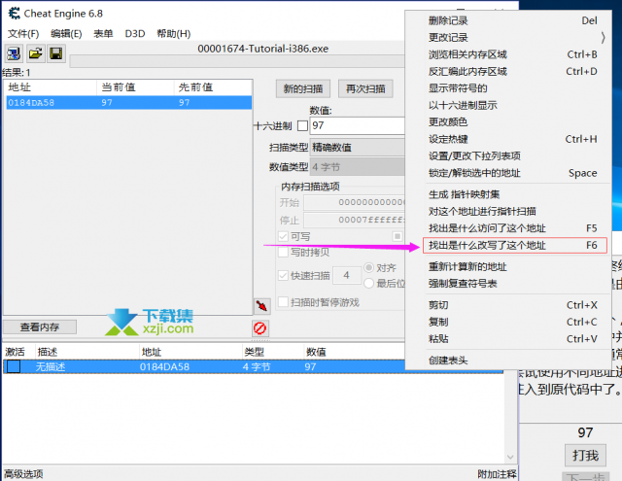
Task: Click the address list scrollbar down arrow
Action: click(x=510, y=458)
